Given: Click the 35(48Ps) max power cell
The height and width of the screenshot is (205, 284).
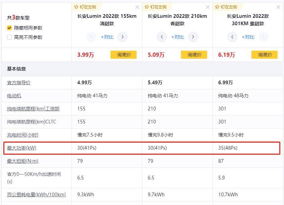Looking at the screenshot, I should (x=228, y=148).
